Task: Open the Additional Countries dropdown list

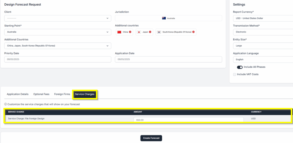Action: click(58, 46)
